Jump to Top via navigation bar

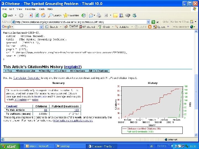pos(9,71)
